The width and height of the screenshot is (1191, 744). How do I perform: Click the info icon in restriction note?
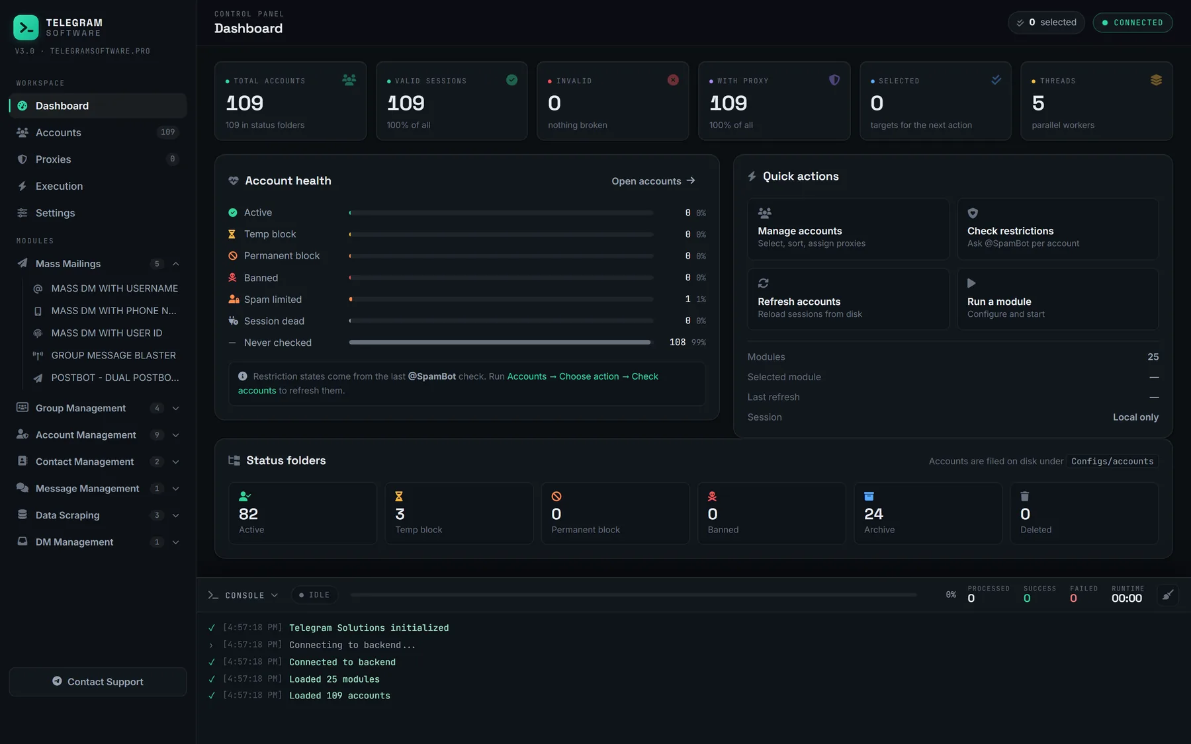(x=243, y=376)
